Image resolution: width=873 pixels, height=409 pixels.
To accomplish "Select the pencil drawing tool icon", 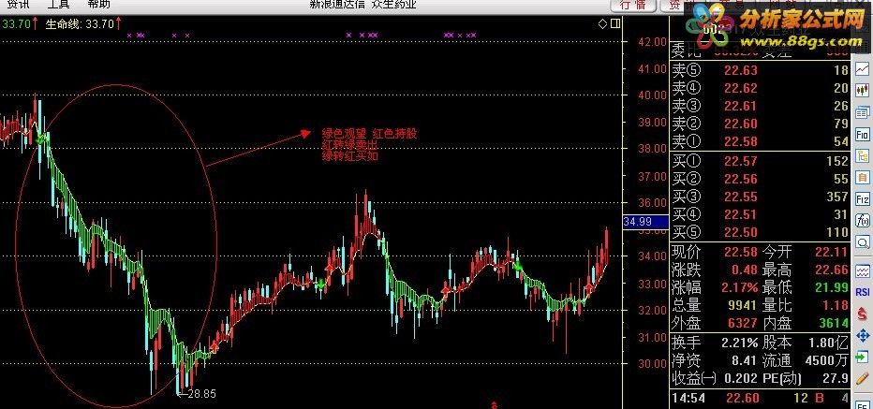I will pyautogui.click(x=863, y=378).
